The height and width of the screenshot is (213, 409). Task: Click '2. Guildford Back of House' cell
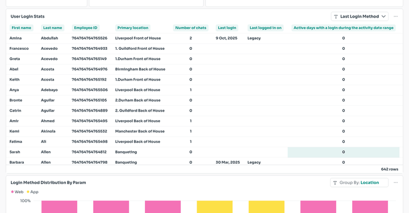point(140,110)
